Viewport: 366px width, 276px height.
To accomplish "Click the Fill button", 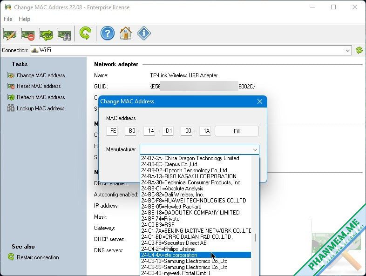I will click(x=237, y=131).
